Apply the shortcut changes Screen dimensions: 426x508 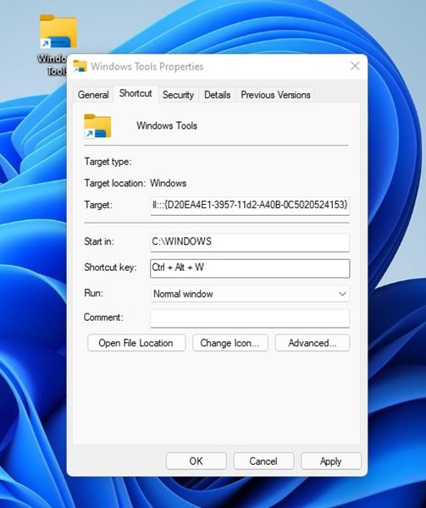(x=331, y=461)
